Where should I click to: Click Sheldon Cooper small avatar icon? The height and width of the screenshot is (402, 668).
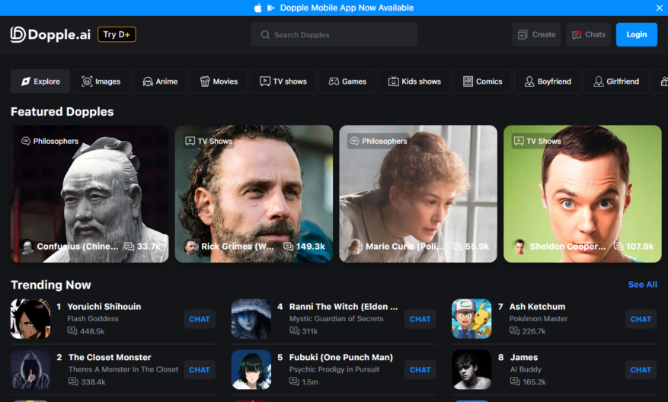(519, 247)
